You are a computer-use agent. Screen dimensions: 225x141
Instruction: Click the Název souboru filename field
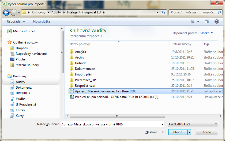point(110,124)
